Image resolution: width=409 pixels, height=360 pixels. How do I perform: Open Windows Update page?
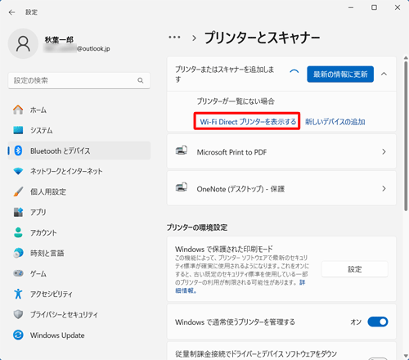[x=79, y=335]
